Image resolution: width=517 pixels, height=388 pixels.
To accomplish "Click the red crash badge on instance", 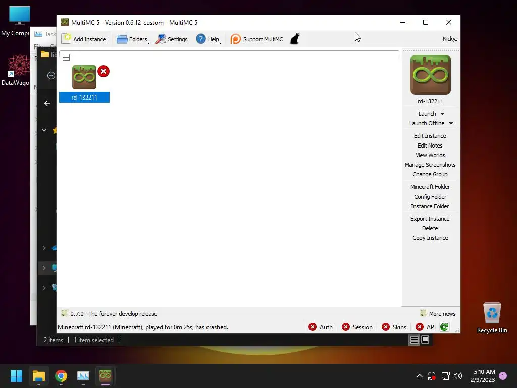I will point(104,71).
